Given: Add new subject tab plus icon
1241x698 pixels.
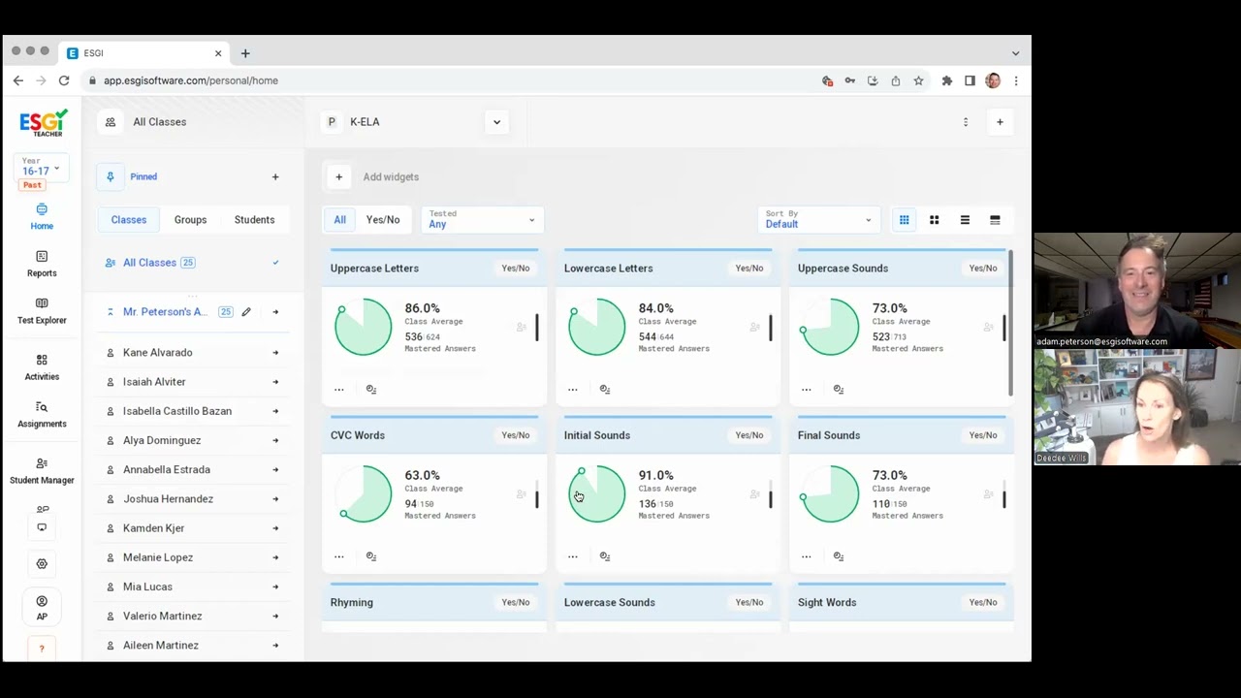Looking at the screenshot, I should (x=1000, y=122).
